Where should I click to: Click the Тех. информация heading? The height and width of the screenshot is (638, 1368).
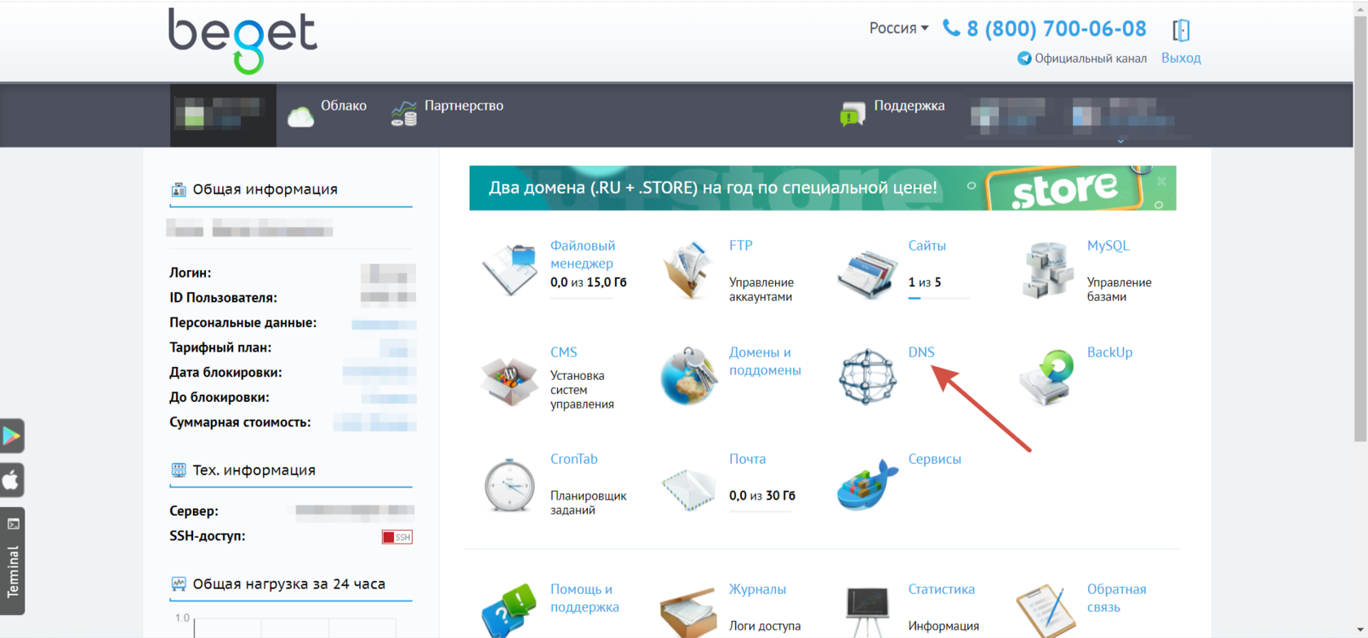pos(253,470)
